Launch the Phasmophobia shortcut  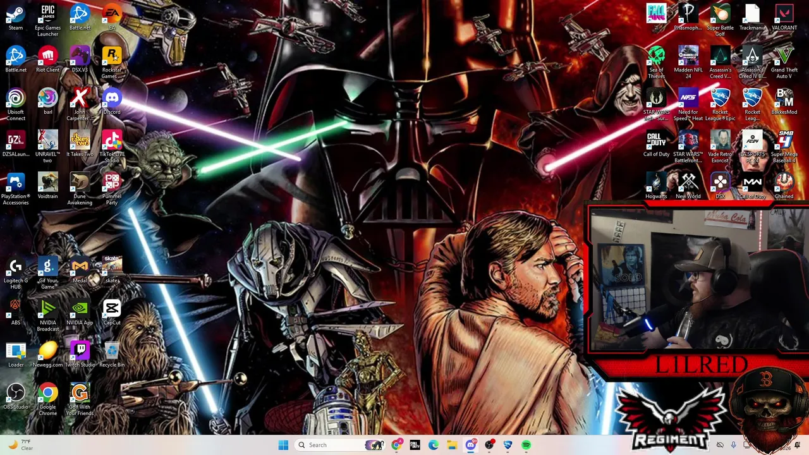pyautogui.click(x=688, y=18)
